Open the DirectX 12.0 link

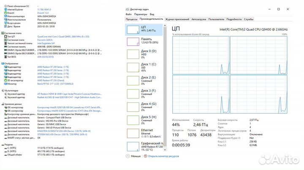43,13
